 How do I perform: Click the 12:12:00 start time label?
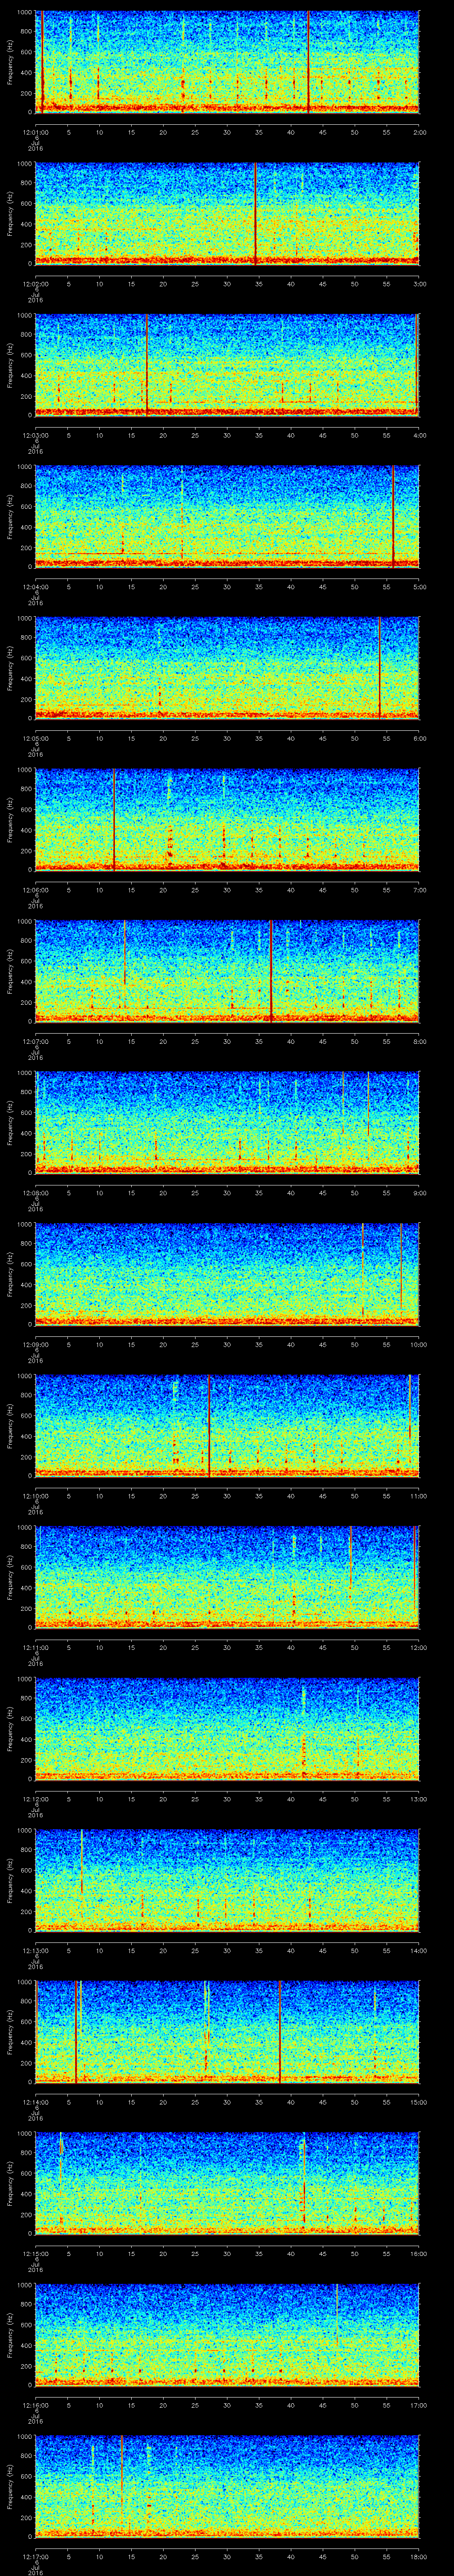35,1799
